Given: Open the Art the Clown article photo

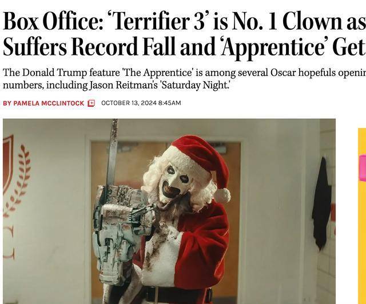Looking at the screenshot, I should click(169, 211).
